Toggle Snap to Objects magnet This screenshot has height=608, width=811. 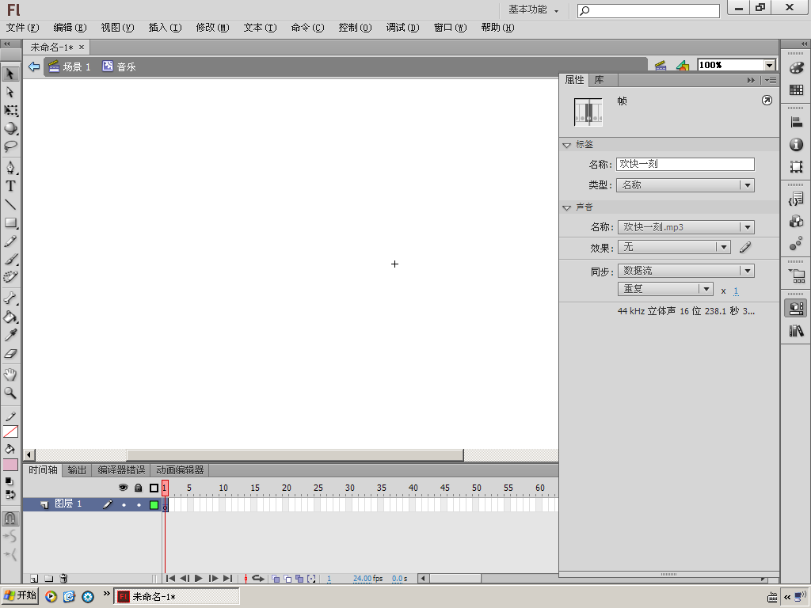tap(10, 518)
